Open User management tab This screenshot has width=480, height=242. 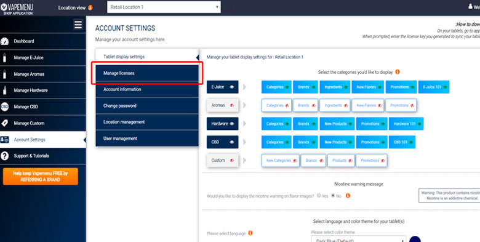pyautogui.click(x=147, y=139)
